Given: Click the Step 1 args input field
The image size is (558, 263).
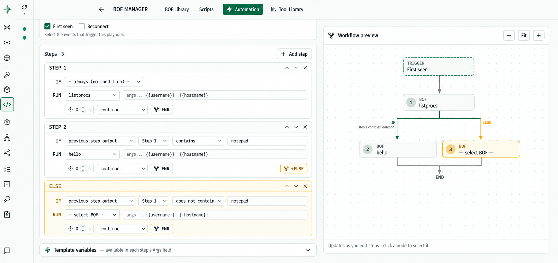Looking at the screenshot, I should 215,95.
